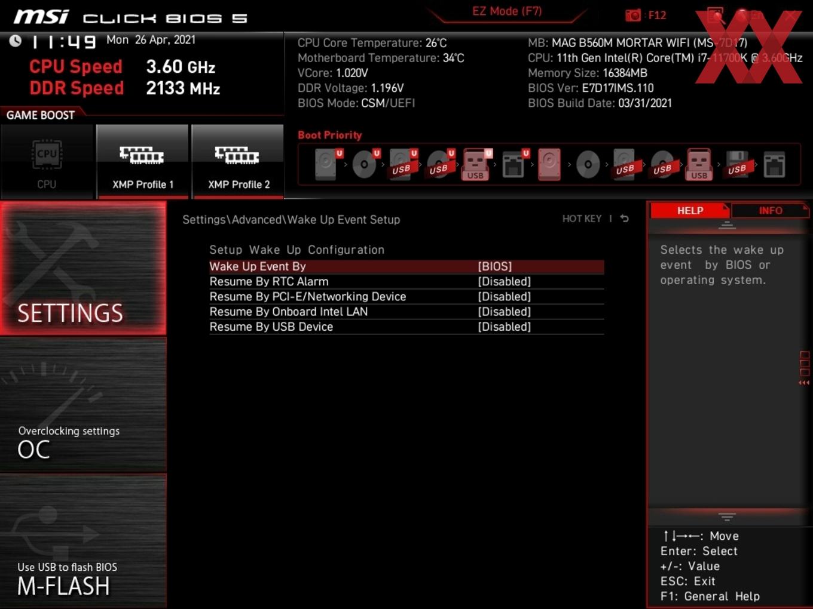Screen dimensions: 813x609
Task: Select the Resume By PCI-E/Networking Device label
Action: (308, 297)
